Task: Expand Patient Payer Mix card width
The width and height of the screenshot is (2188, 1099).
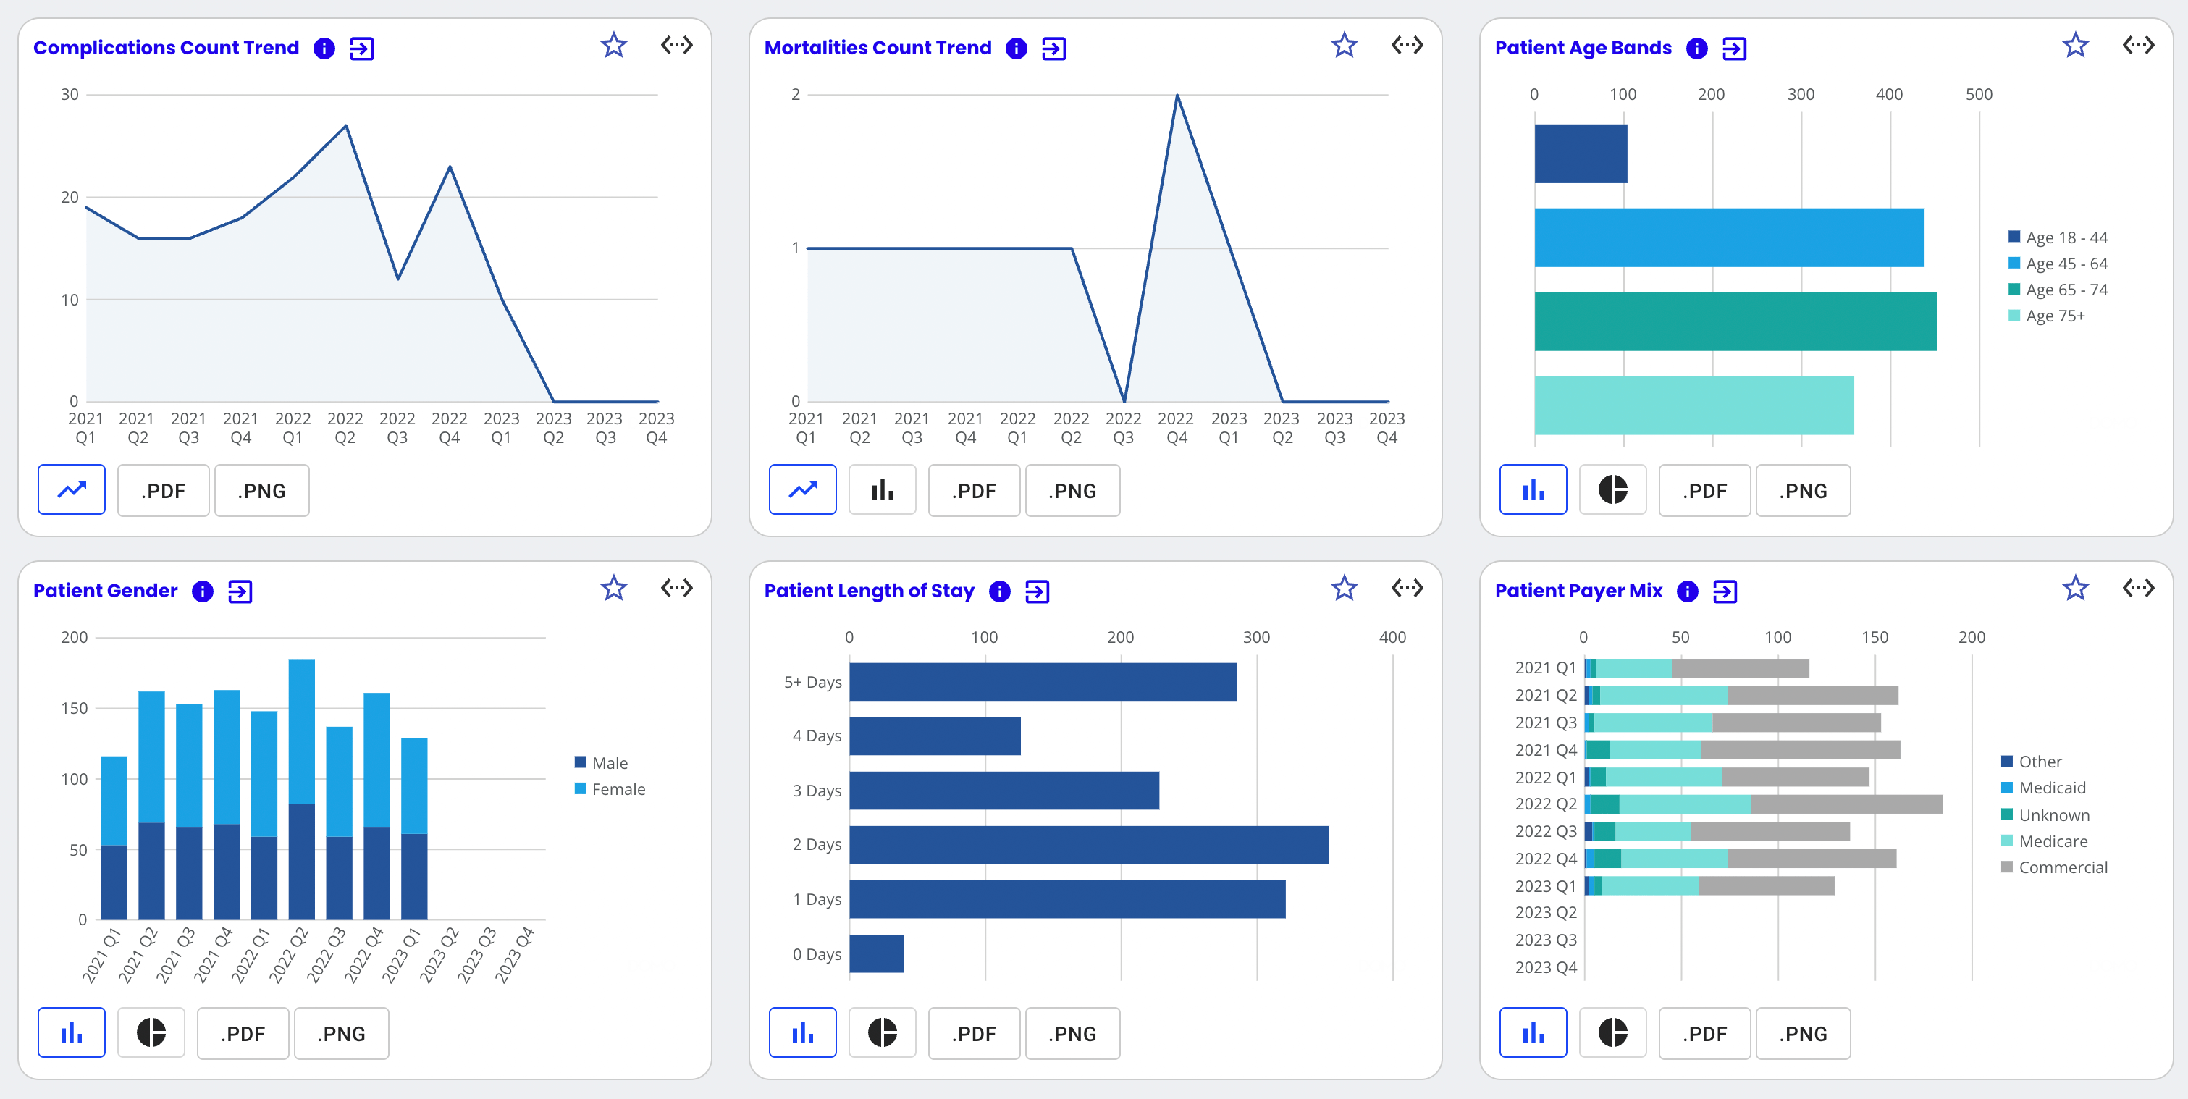Action: tap(2139, 588)
